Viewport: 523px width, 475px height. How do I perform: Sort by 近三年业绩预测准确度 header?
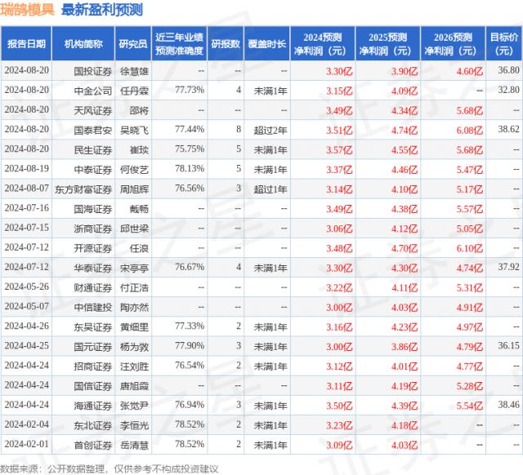click(179, 44)
